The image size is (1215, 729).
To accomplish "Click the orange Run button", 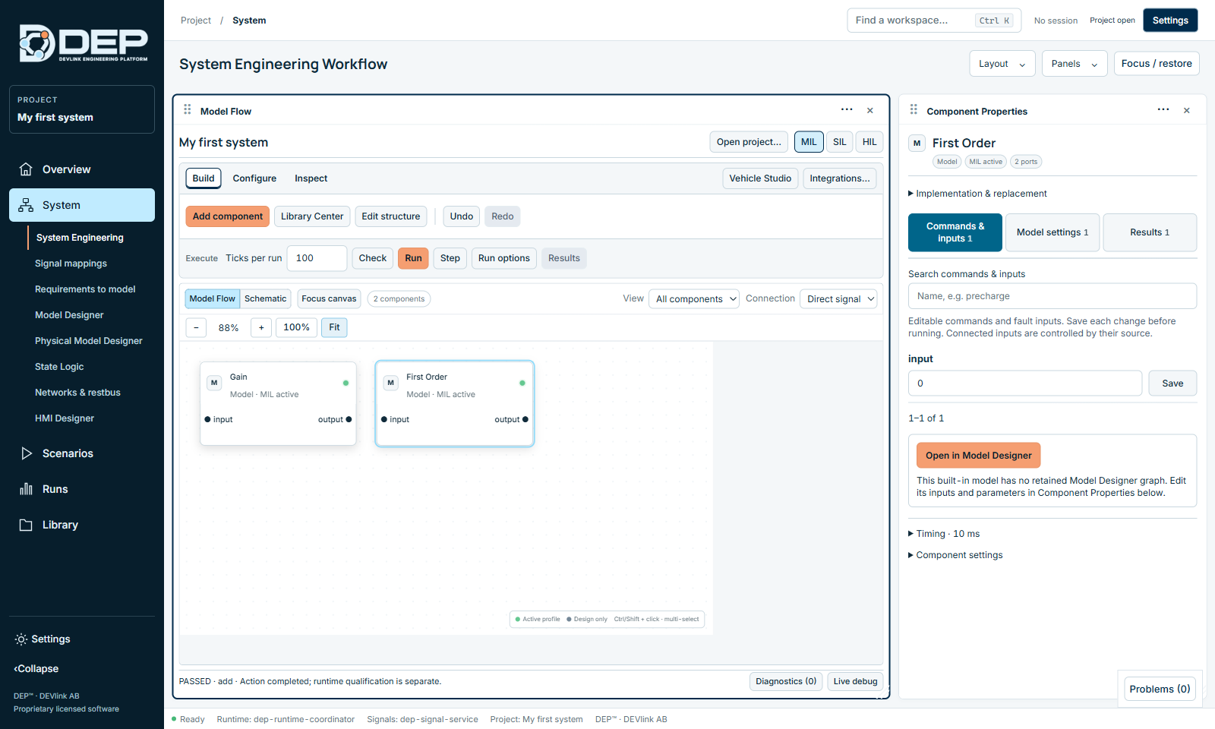I will point(413,258).
